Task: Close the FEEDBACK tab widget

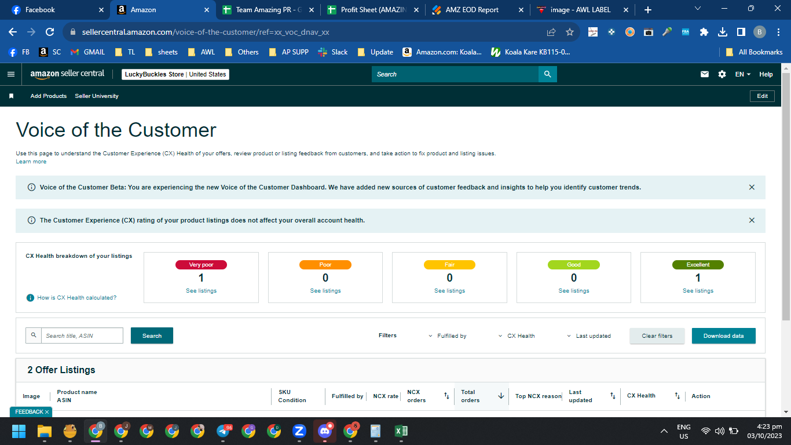Action: tap(47, 412)
